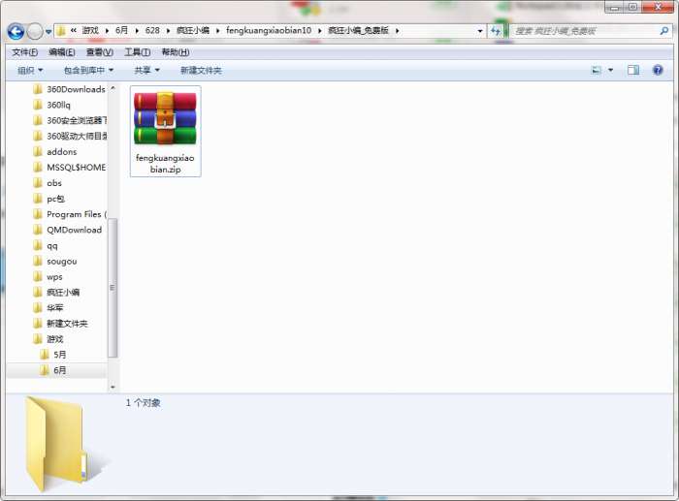The image size is (679, 501).
Task: Open the 组织 dropdown in toolbar
Action: pos(30,70)
